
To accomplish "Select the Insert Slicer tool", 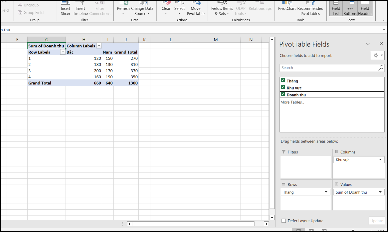I will [x=65, y=8].
